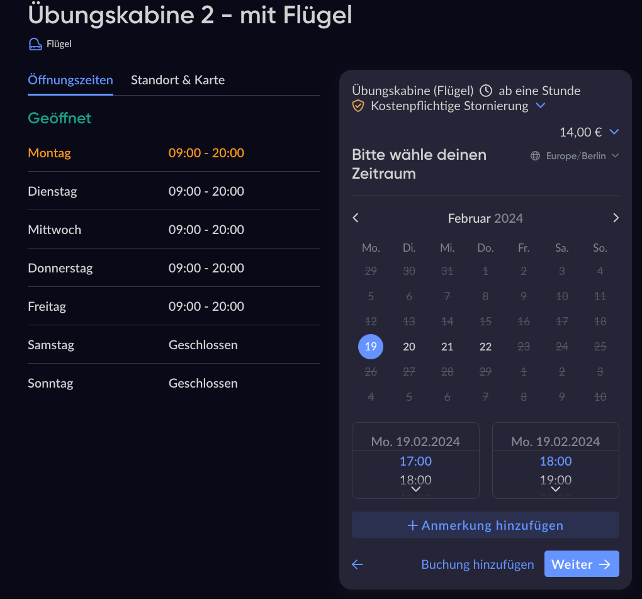
Task: Select the Öffnungszeiten tab
Action: [x=70, y=80]
